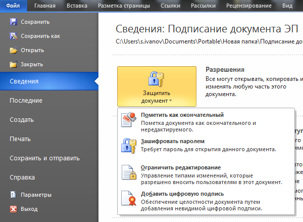Switch to the Рецензирование tab
The height and width of the screenshot is (222, 303).
point(249,6)
